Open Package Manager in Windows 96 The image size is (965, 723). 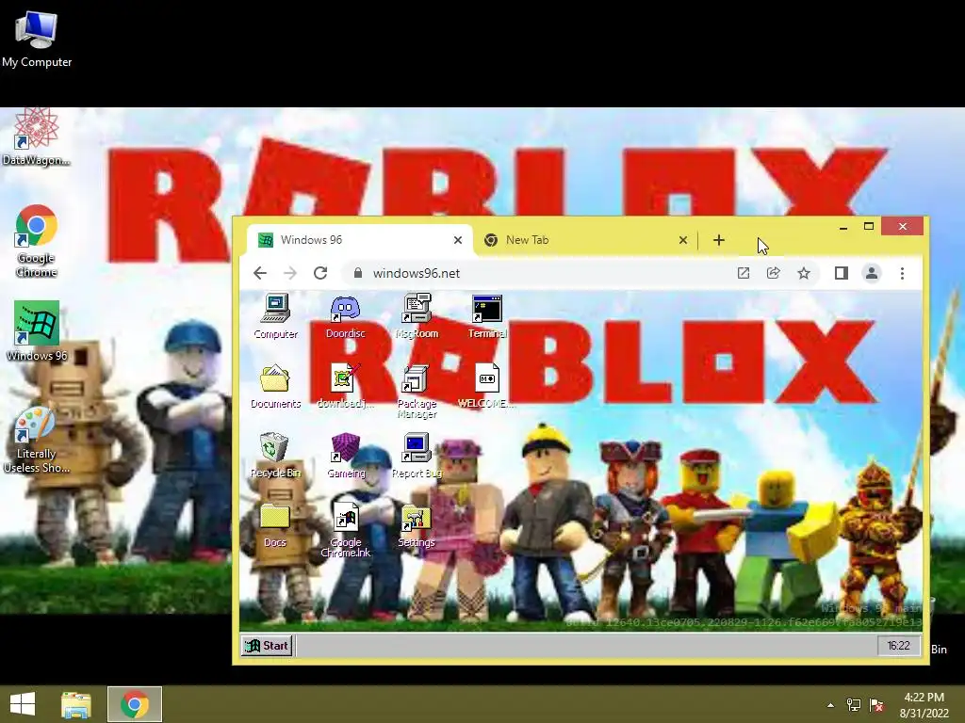tap(417, 392)
